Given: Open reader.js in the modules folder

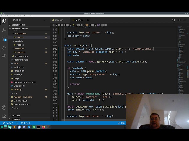Looking at the screenshot, I should [21, 52].
